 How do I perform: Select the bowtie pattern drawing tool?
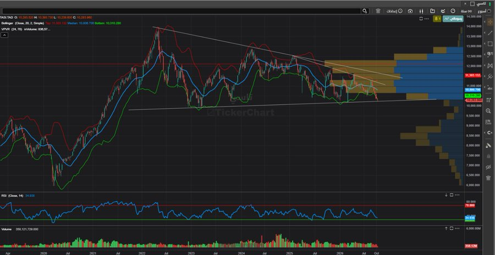coord(490,66)
